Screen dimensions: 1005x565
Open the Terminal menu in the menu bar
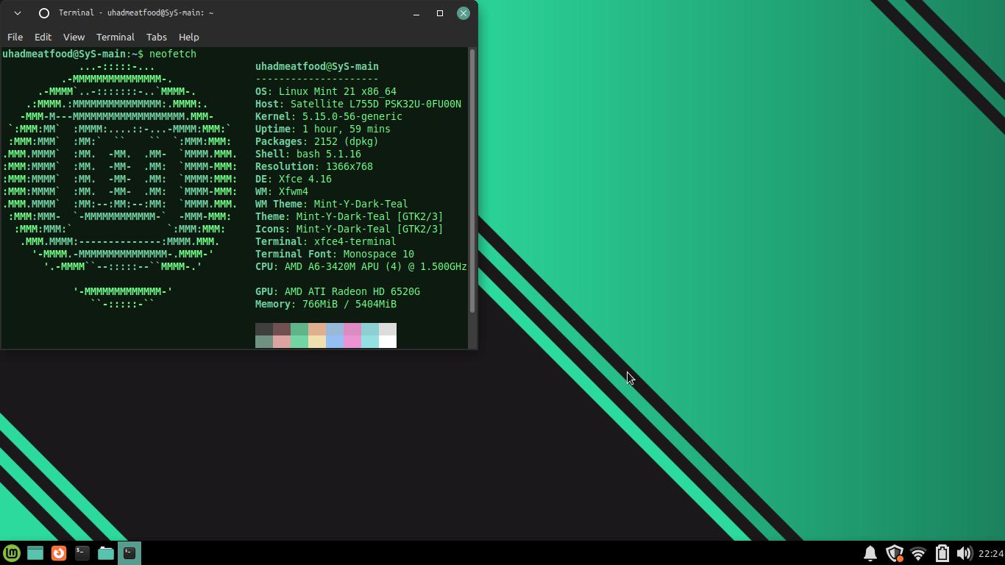tap(115, 37)
